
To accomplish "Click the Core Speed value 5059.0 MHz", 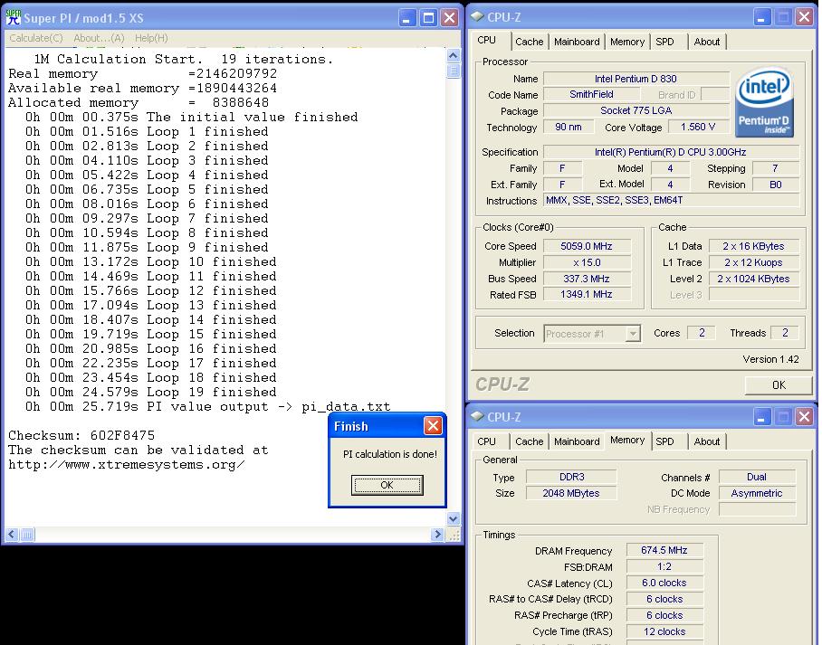I will click(587, 246).
